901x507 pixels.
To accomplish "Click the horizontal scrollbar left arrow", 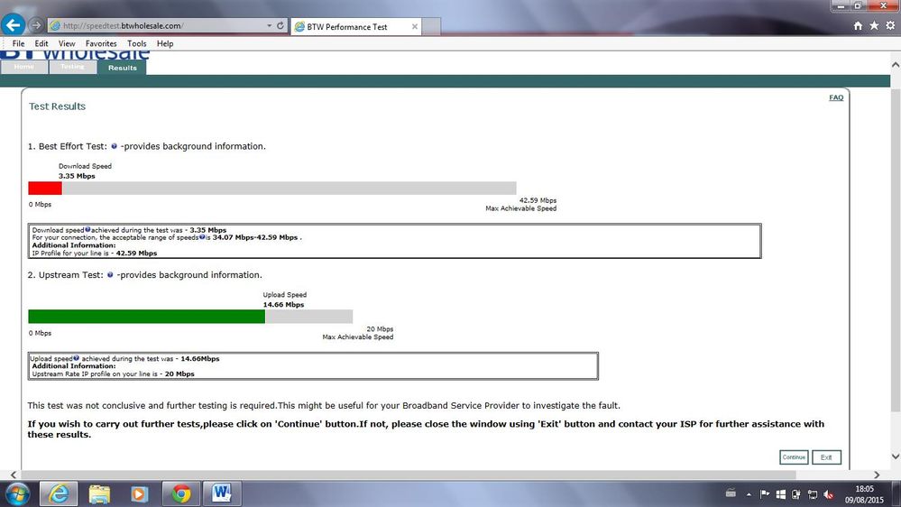I will 14,475.
